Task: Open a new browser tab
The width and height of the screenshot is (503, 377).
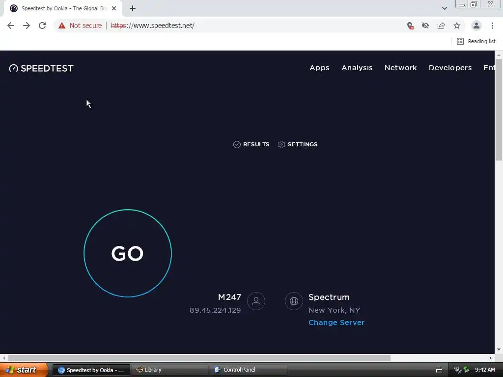Action: click(x=133, y=8)
